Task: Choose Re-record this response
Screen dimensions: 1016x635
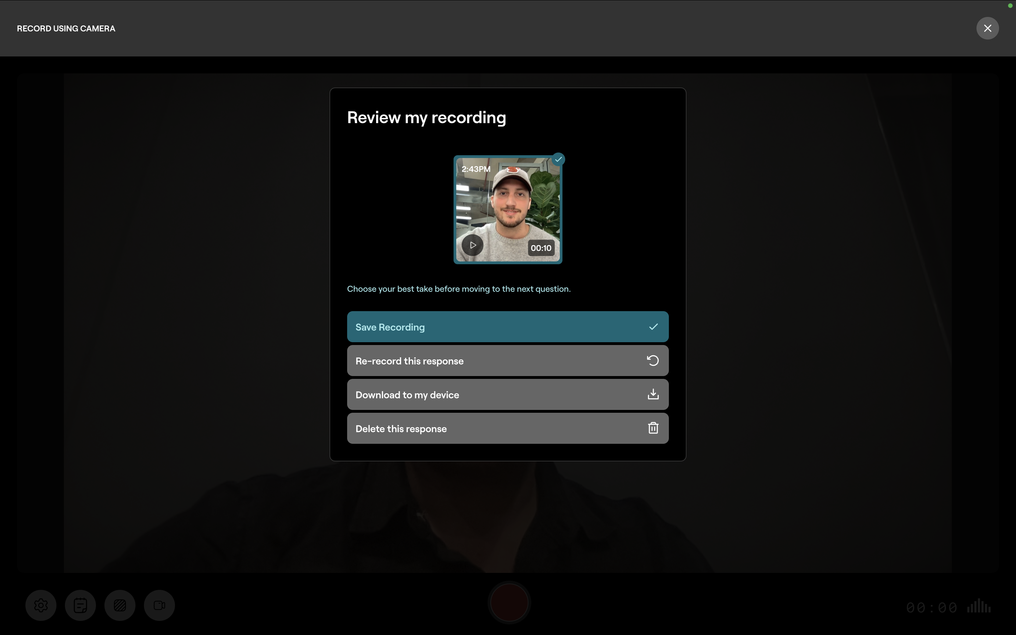Action: tap(508, 361)
